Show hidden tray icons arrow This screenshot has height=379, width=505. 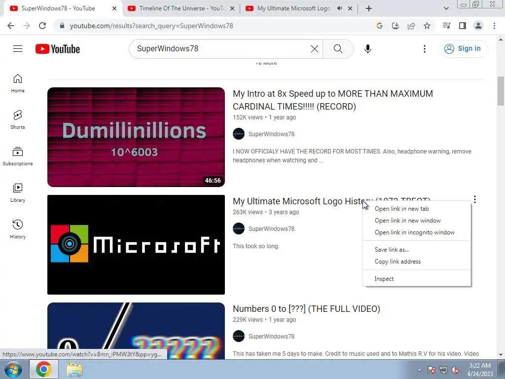pos(419,370)
